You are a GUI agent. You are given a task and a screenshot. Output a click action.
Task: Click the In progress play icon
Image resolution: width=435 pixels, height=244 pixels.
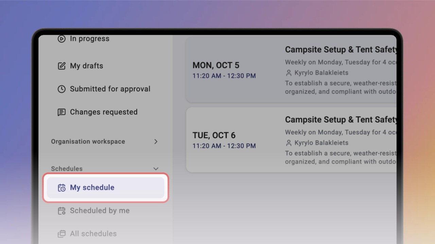click(62, 39)
